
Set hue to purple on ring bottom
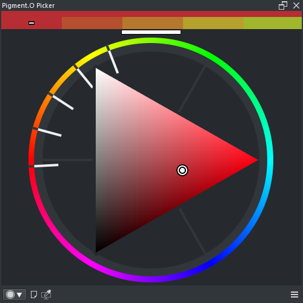pos(151,279)
